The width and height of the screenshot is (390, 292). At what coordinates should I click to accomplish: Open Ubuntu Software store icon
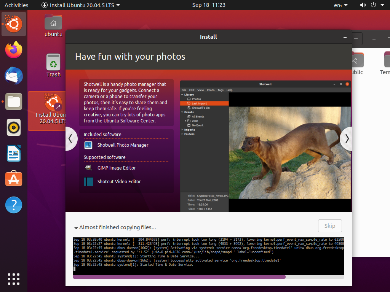click(x=14, y=179)
